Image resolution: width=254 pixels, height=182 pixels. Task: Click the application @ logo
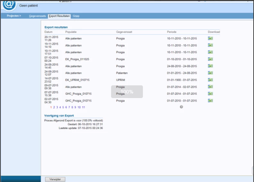(x=9, y=5)
